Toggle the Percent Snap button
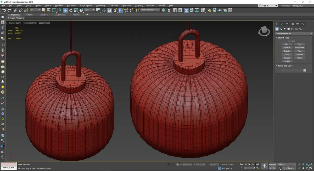 tap(126, 10)
